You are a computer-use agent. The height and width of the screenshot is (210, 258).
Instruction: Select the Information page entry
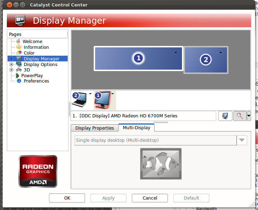point(36,47)
